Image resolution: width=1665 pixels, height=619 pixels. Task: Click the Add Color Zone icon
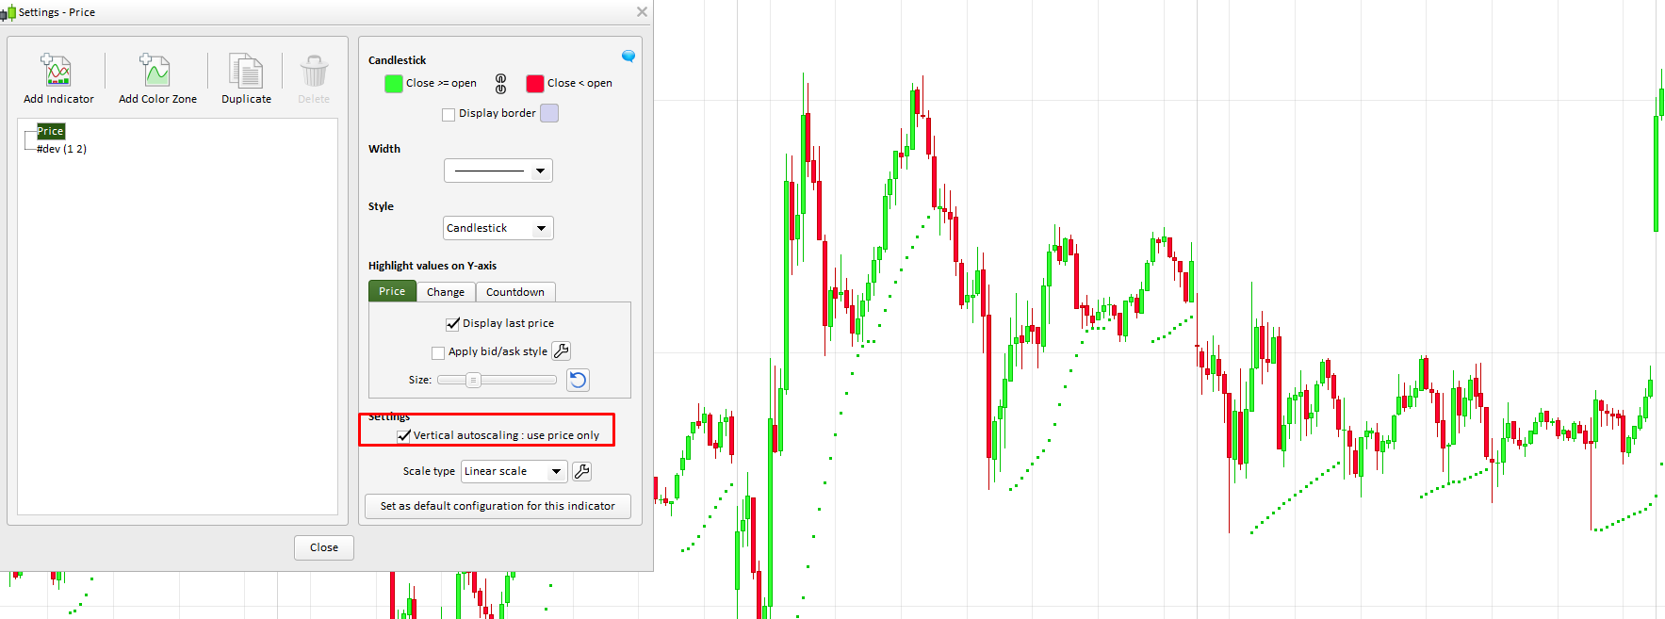coord(155,70)
